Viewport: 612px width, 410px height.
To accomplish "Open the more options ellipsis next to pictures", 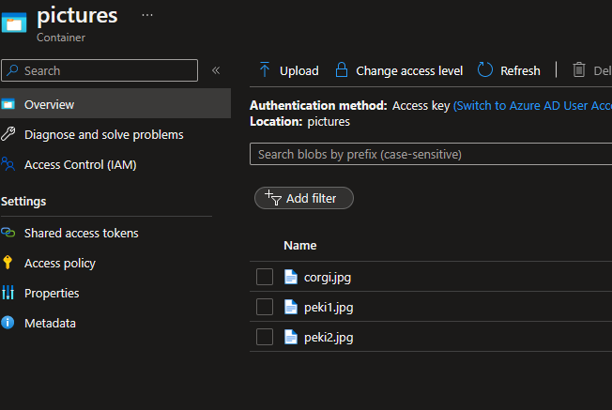I will (x=147, y=15).
